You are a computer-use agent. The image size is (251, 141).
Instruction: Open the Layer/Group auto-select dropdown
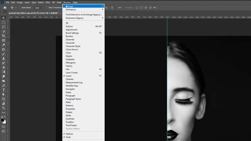pyautogui.click(x=38, y=8)
